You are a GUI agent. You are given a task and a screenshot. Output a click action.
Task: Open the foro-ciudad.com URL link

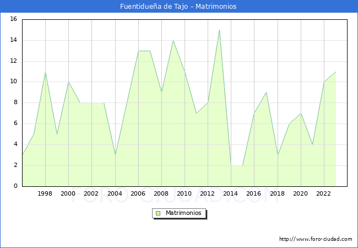point(316,239)
